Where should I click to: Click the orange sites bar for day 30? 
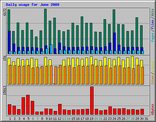click(x=143, y=76)
